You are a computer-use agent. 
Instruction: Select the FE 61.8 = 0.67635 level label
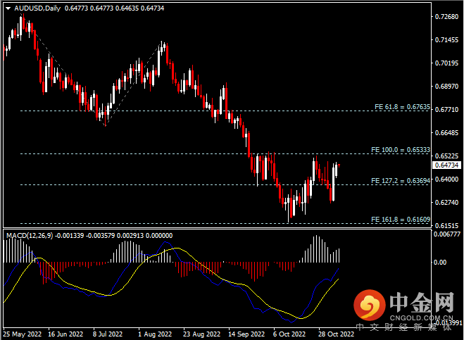(402, 107)
